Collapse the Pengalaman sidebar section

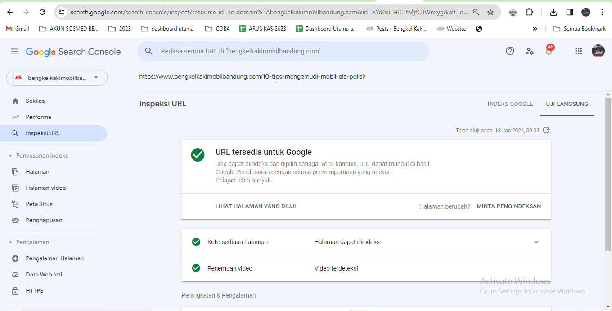11,242
